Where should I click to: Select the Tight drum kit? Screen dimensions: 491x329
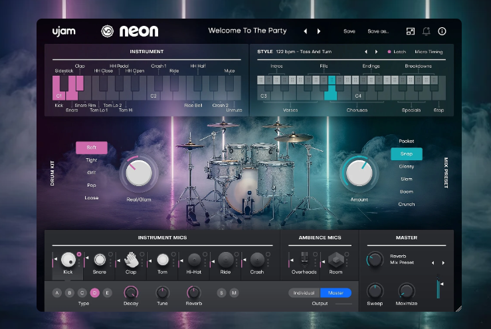point(92,160)
